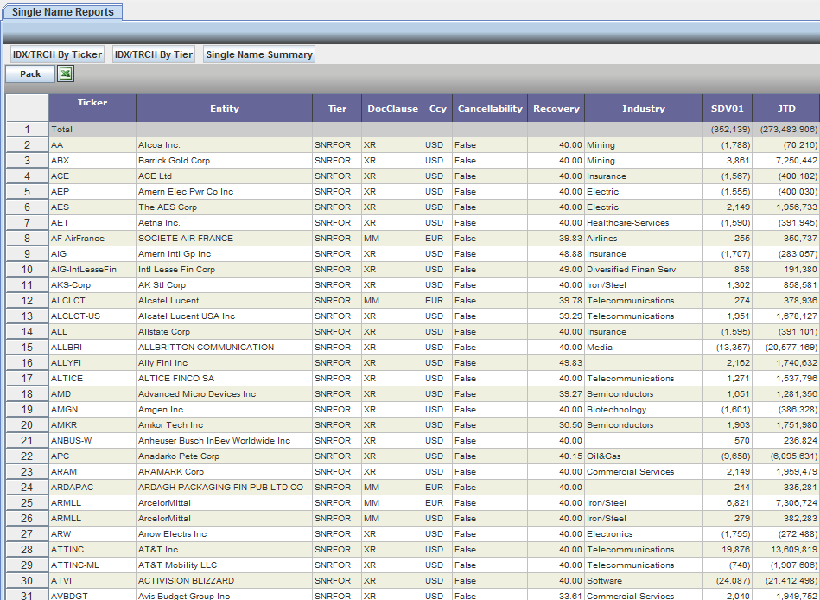Click the Total row label
This screenshot has width=820, height=600.
click(x=92, y=129)
